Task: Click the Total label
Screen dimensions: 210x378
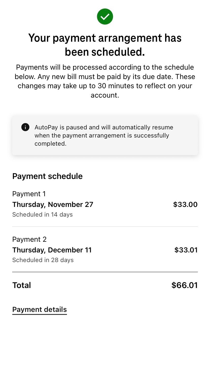Action: [x=22, y=285]
